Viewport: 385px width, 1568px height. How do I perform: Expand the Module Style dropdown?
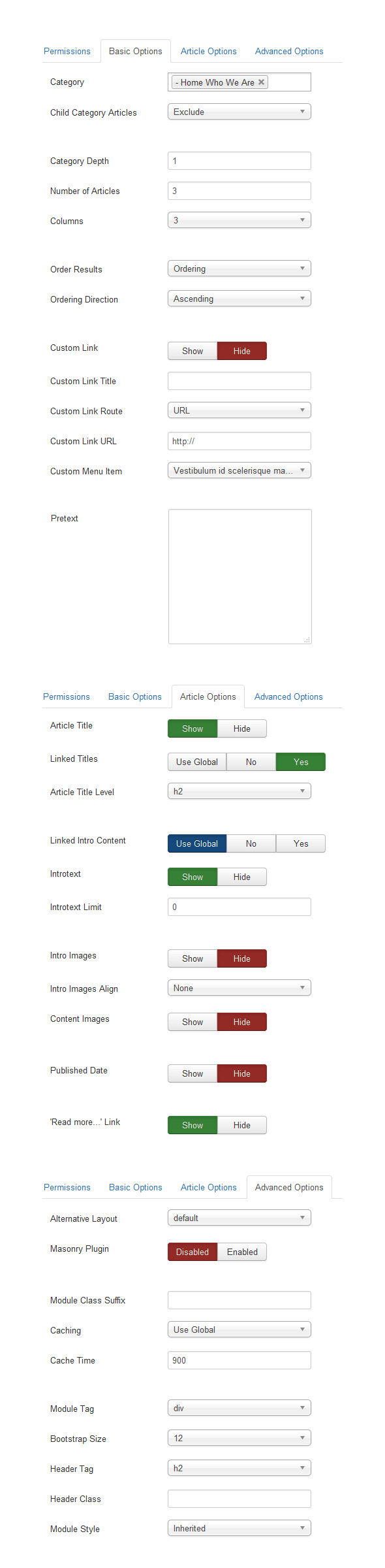pyautogui.click(x=239, y=1528)
